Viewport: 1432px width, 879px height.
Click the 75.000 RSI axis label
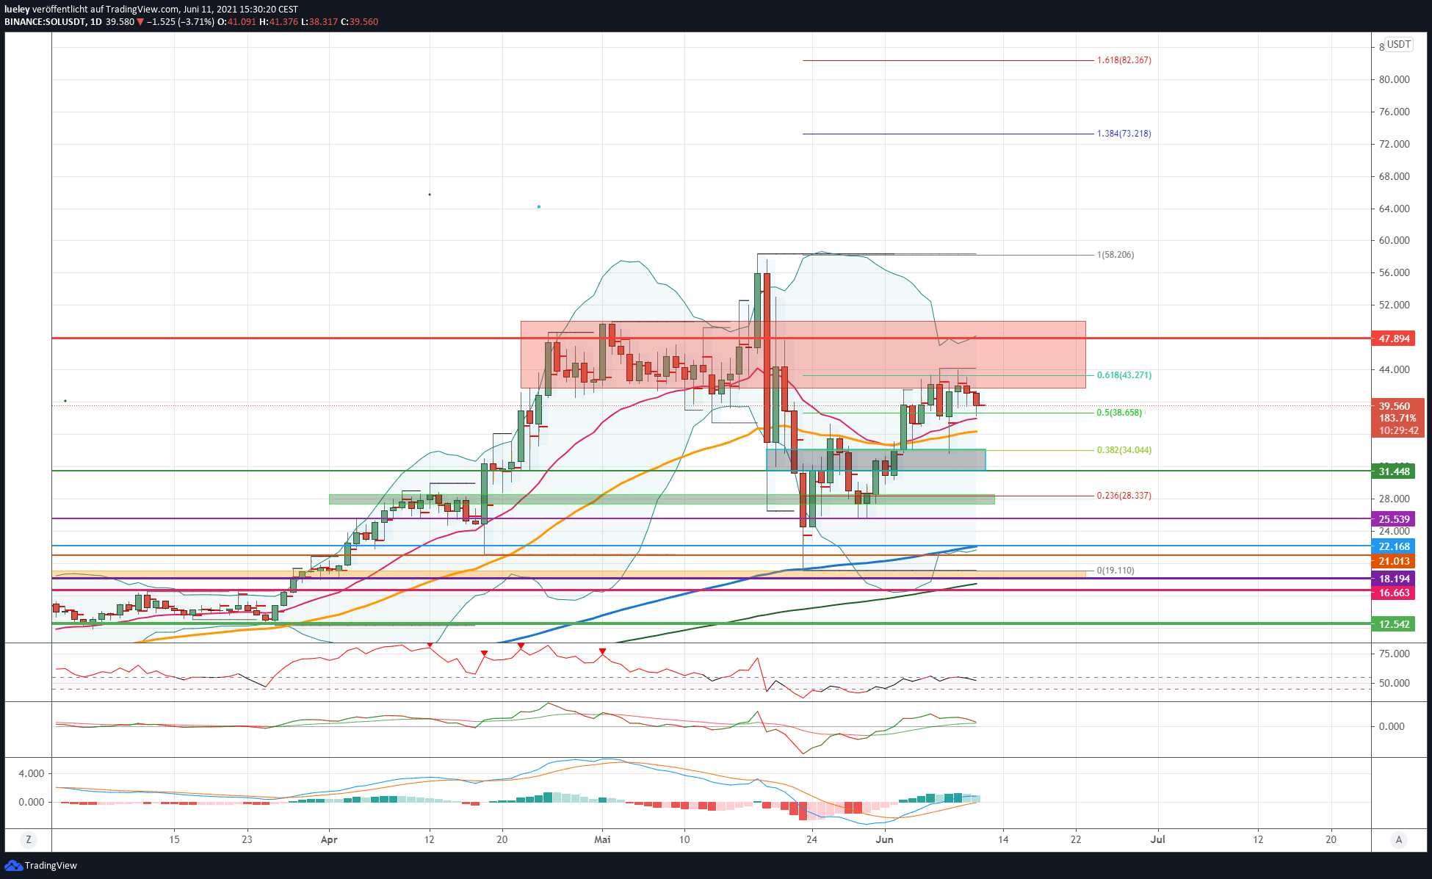1395,654
